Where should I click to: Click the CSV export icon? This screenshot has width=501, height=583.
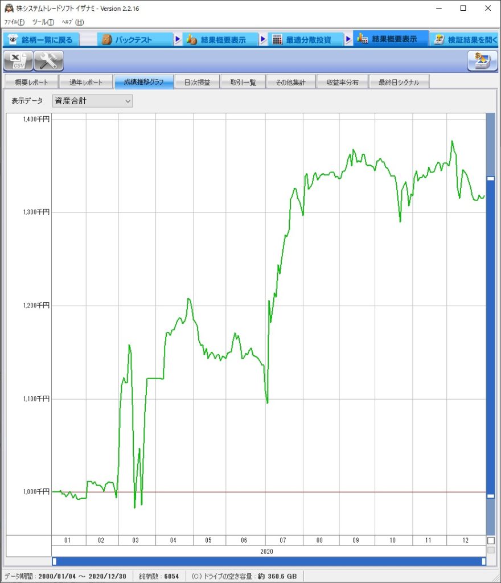click(18, 60)
